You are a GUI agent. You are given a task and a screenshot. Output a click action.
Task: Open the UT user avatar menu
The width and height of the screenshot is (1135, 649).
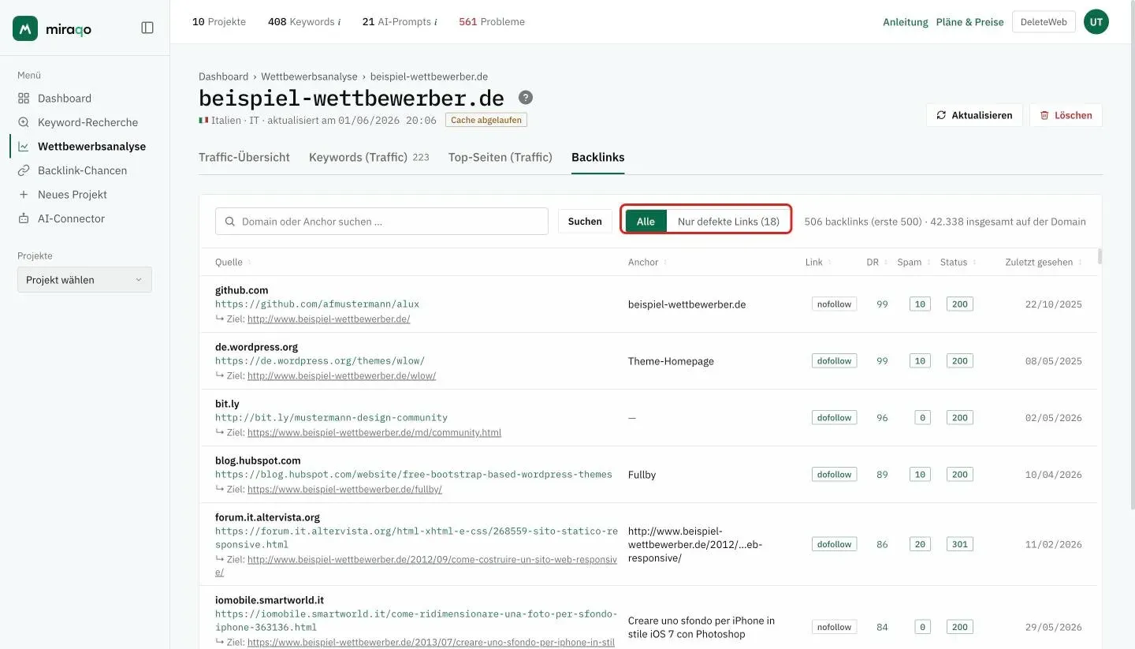(1096, 22)
